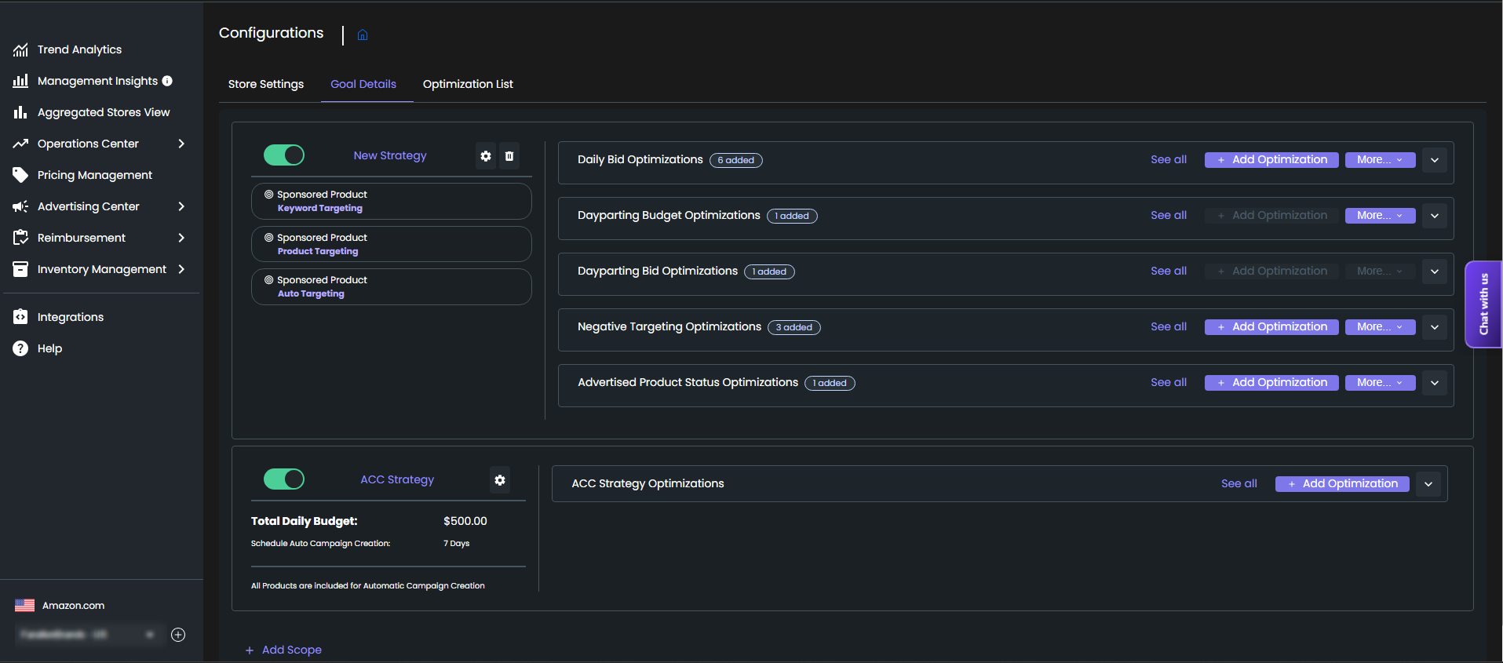Expand the Daily Bid Optimizations row

[x=1435, y=160]
